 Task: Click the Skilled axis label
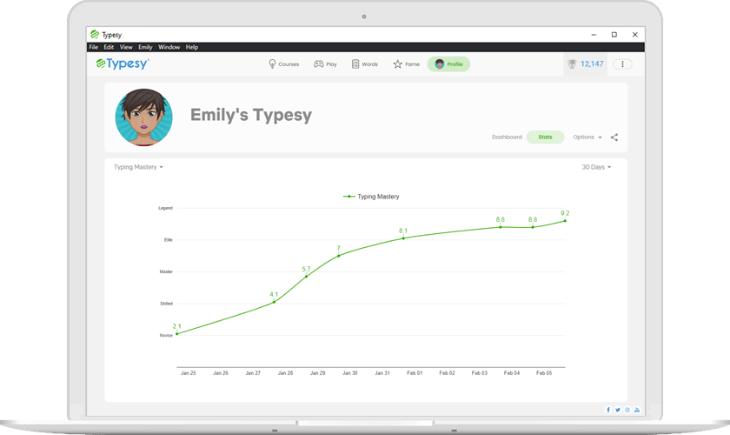click(x=166, y=304)
